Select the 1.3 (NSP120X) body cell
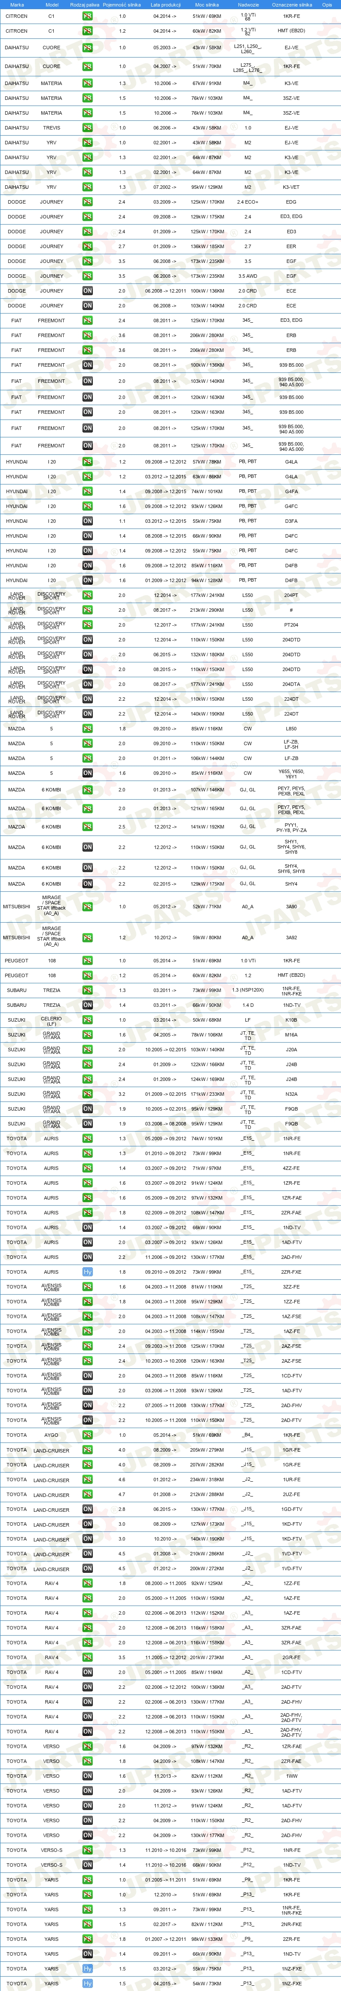Image resolution: width=341 pixels, height=1991 pixels. click(x=248, y=990)
